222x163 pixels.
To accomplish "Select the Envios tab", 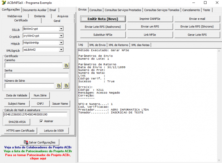I will click(x=82, y=10).
